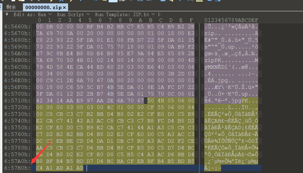Click the Run Template: ZIP.bt label
The width and height of the screenshot is (303, 173).
tap(122, 14)
